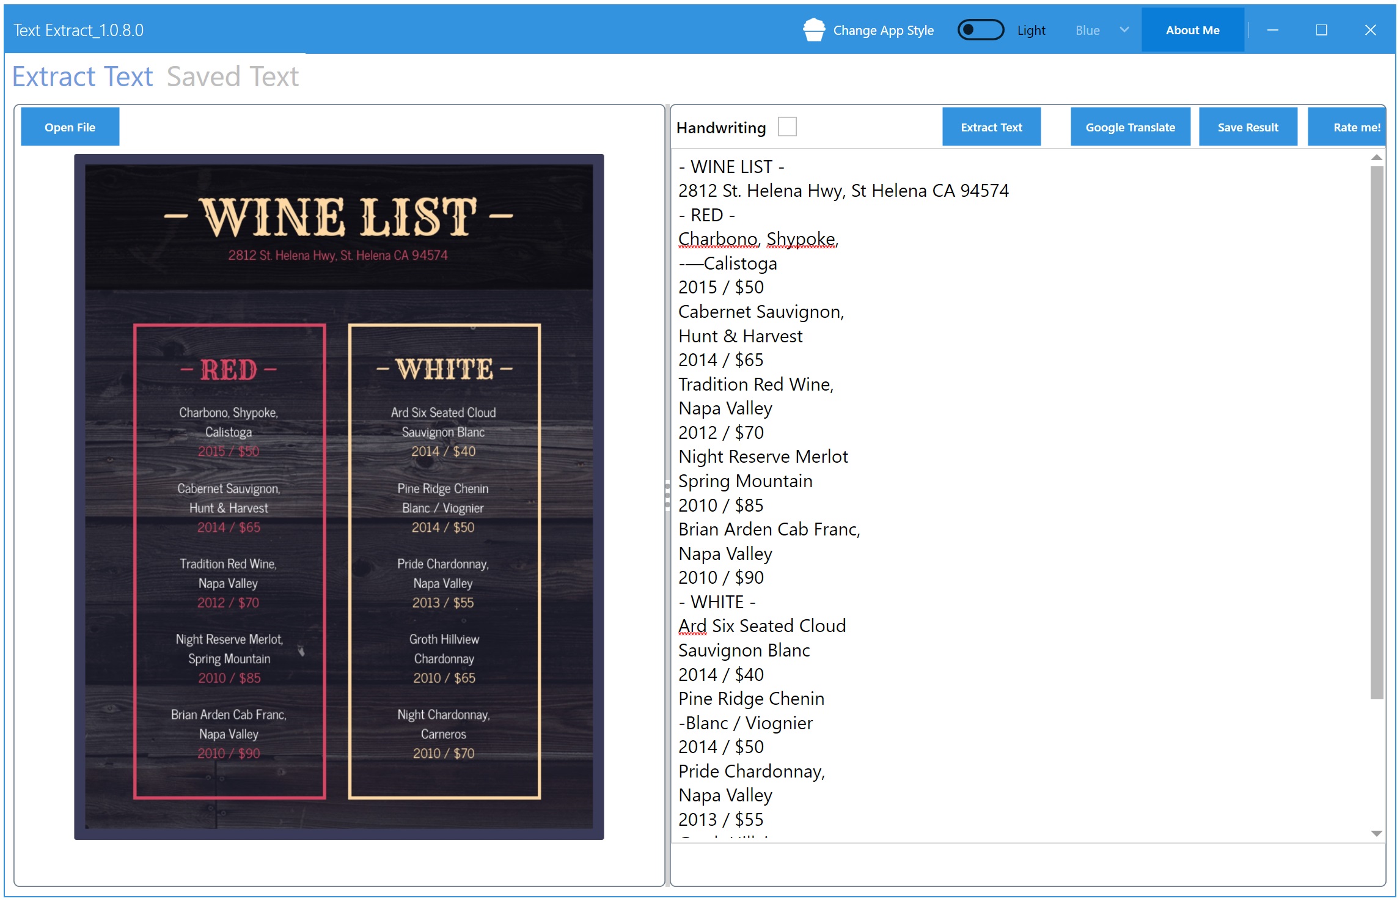The width and height of the screenshot is (1400, 901).
Task: Toggle Handwriting recognition off
Action: pos(788,126)
